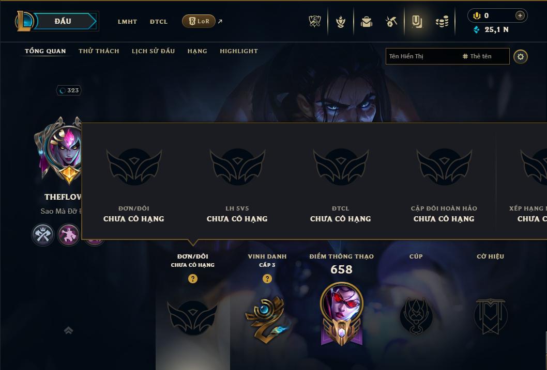The height and width of the screenshot is (370, 547).
Task: Select the Hạng tab
Action: pos(197,51)
